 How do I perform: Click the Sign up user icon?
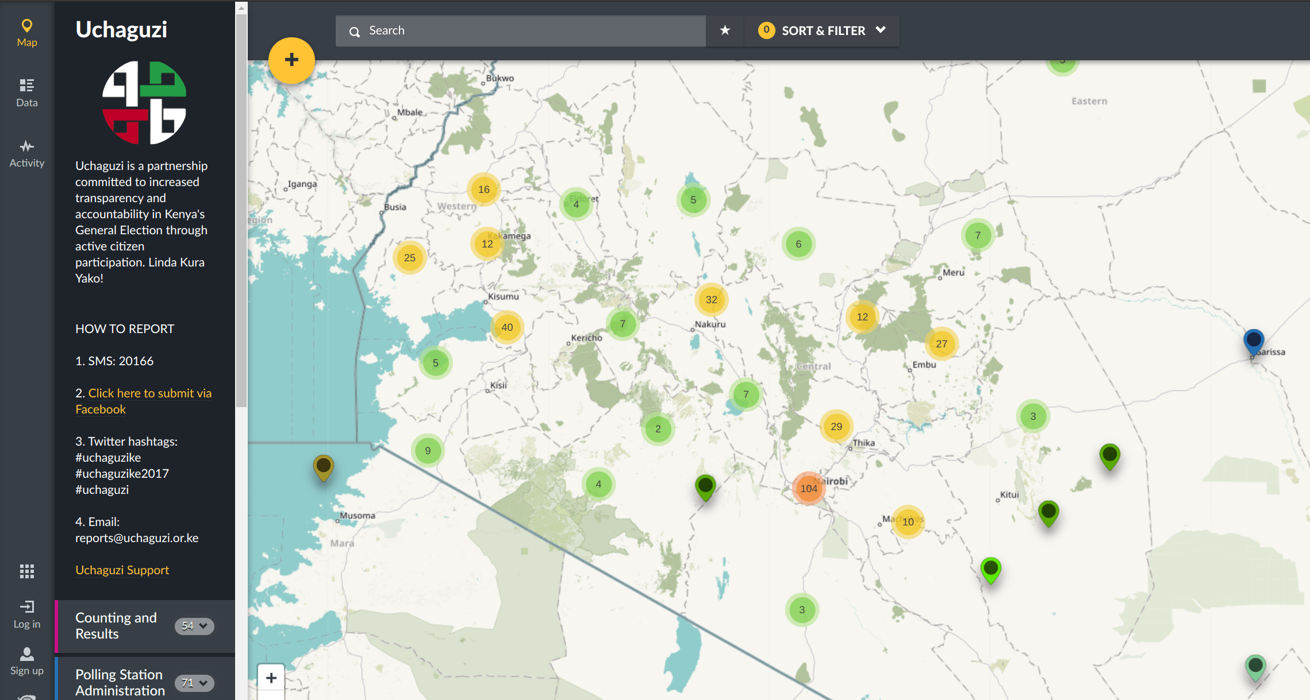pos(26,661)
